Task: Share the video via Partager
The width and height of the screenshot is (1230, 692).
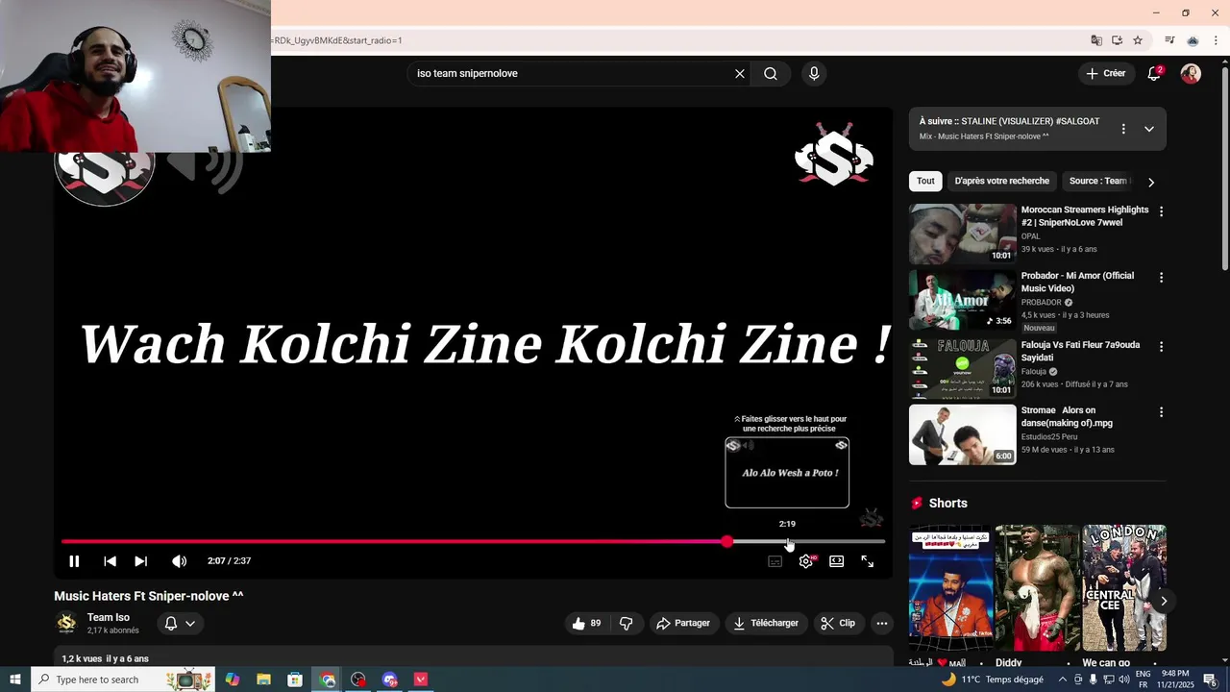Action: 683,624
